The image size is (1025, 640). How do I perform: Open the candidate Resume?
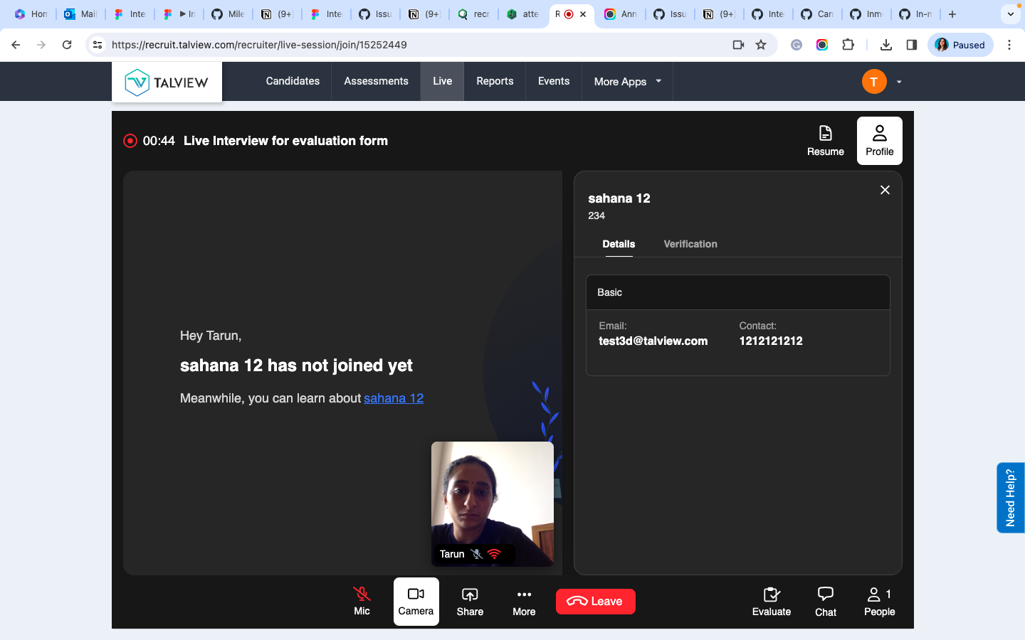[826, 141]
